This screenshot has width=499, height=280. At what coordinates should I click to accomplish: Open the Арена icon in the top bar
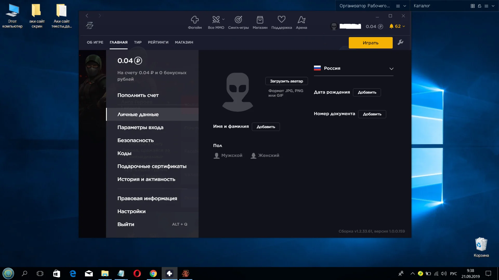point(301,20)
